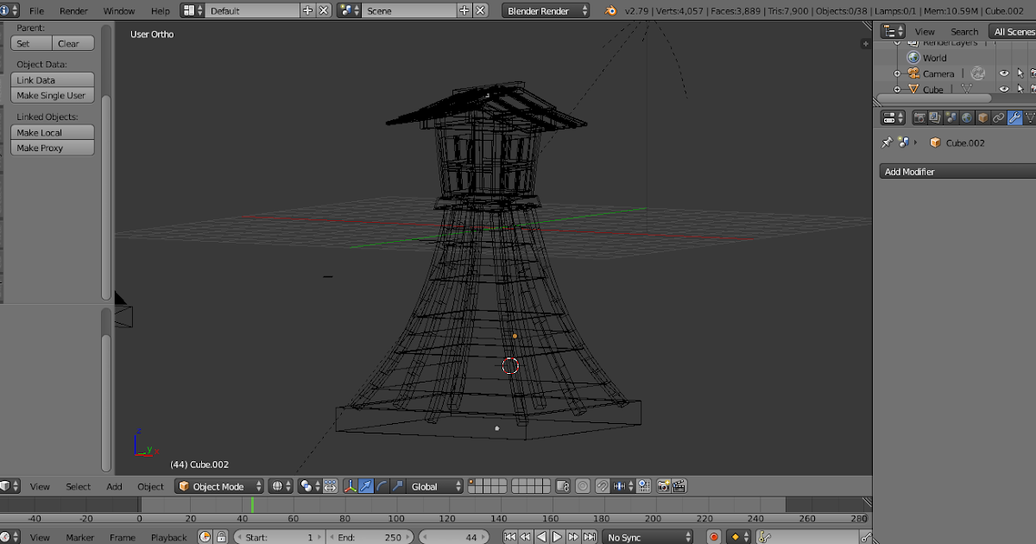The image size is (1036, 544).
Task: Select rotate manipulator arc icon
Action: click(382, 487)
